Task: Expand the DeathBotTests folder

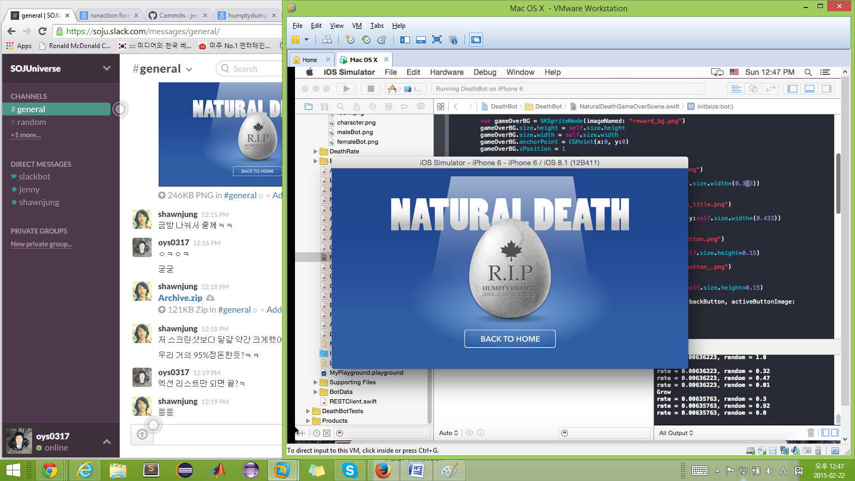Action: tap(308, 411)
